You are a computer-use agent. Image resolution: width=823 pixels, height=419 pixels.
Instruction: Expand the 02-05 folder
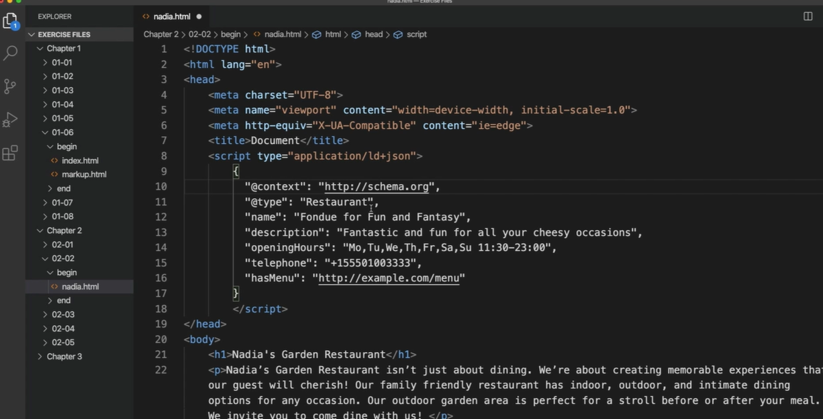(x=80, y=342)
